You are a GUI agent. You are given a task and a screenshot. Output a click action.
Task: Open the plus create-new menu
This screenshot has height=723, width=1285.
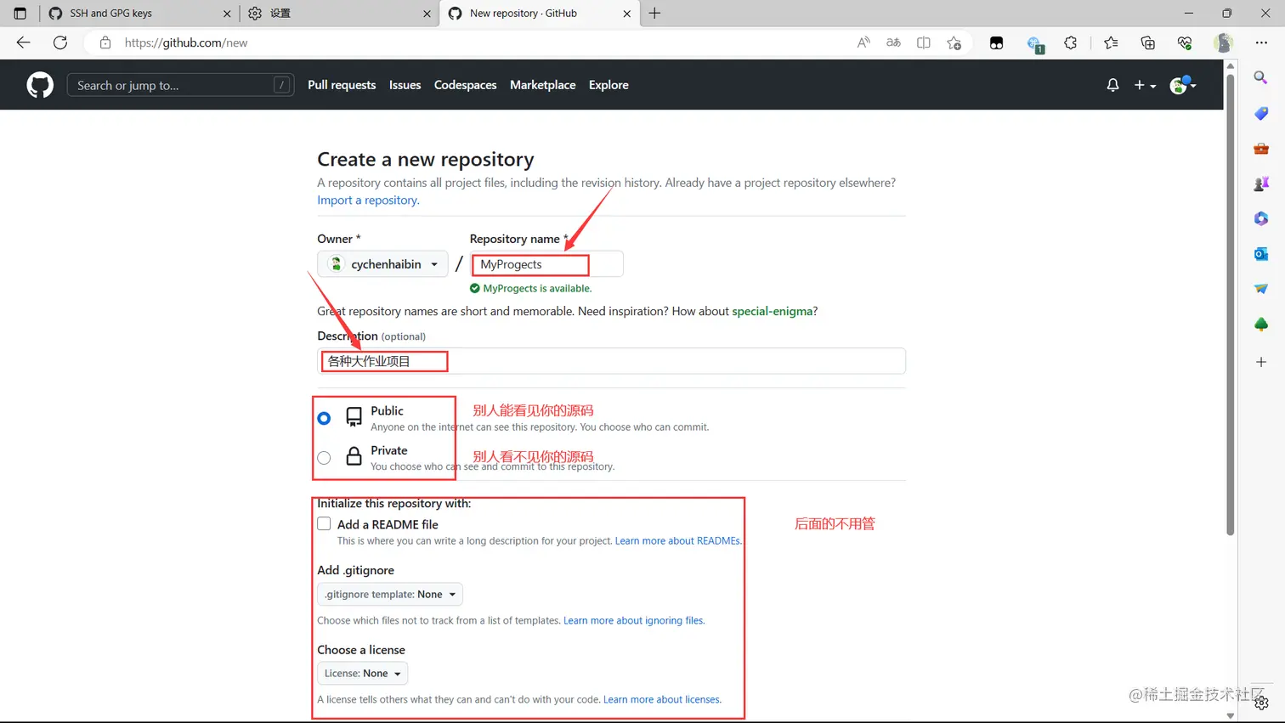coord(1145,85)
